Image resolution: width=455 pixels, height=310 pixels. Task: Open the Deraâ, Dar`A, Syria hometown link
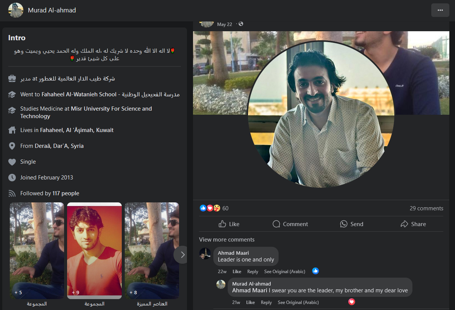pos(59,146)
